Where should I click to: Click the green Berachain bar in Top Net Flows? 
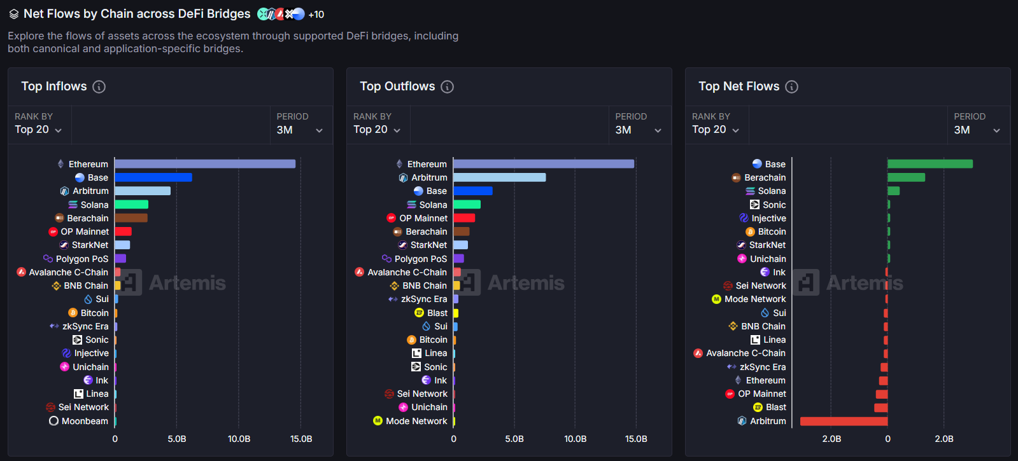pyautogui.click(x=907, y=177)
